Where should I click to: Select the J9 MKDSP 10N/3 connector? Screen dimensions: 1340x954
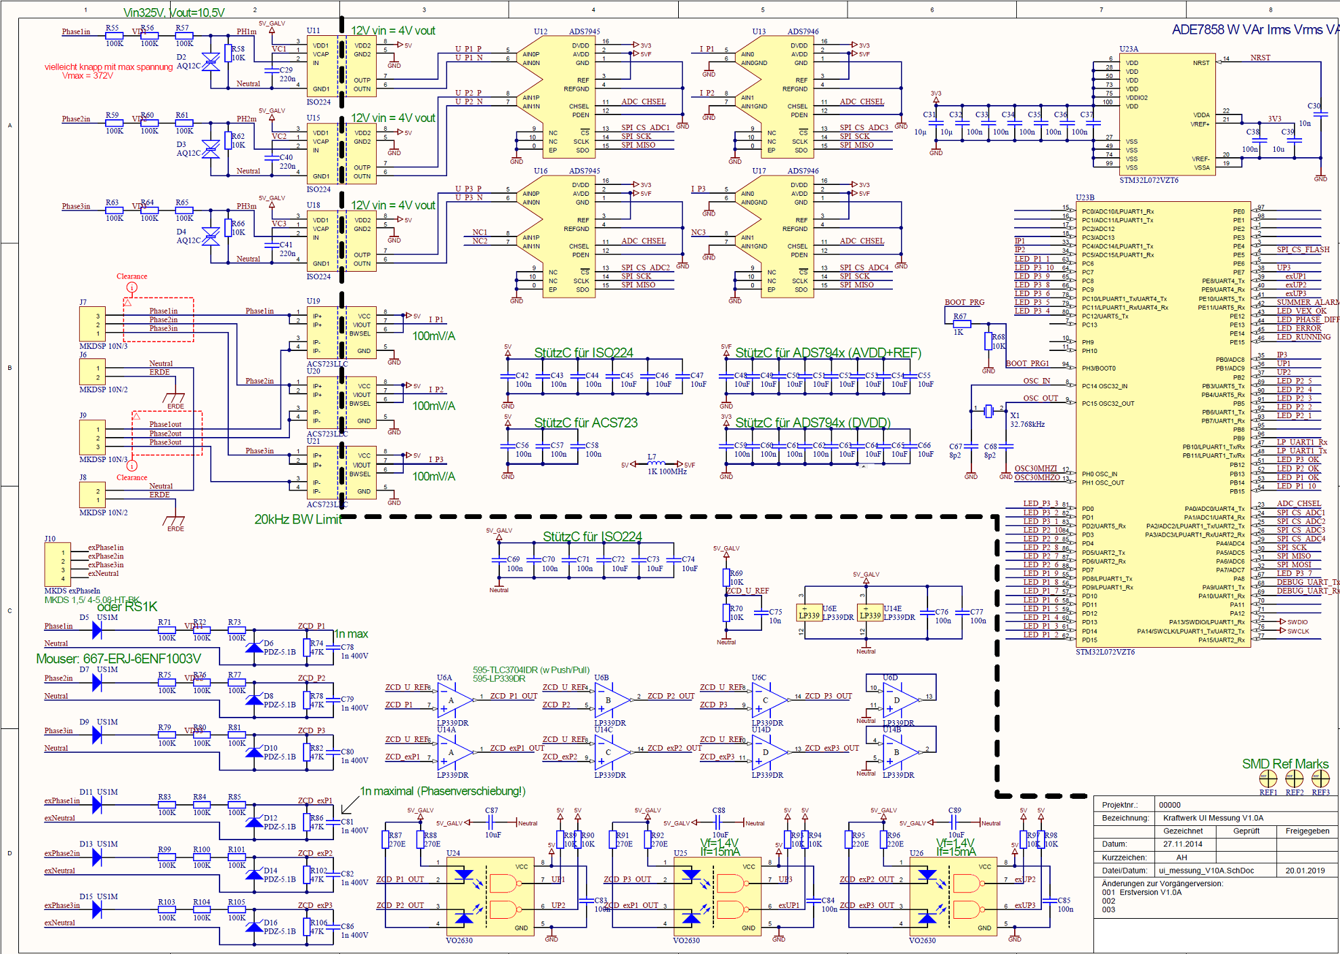click(92, 438)
